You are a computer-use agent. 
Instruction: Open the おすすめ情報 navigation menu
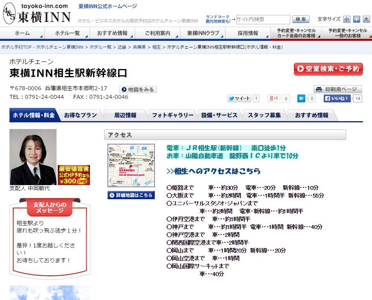[112, 33]
